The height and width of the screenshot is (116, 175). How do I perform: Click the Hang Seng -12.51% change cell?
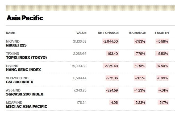[x=140, y=66]
